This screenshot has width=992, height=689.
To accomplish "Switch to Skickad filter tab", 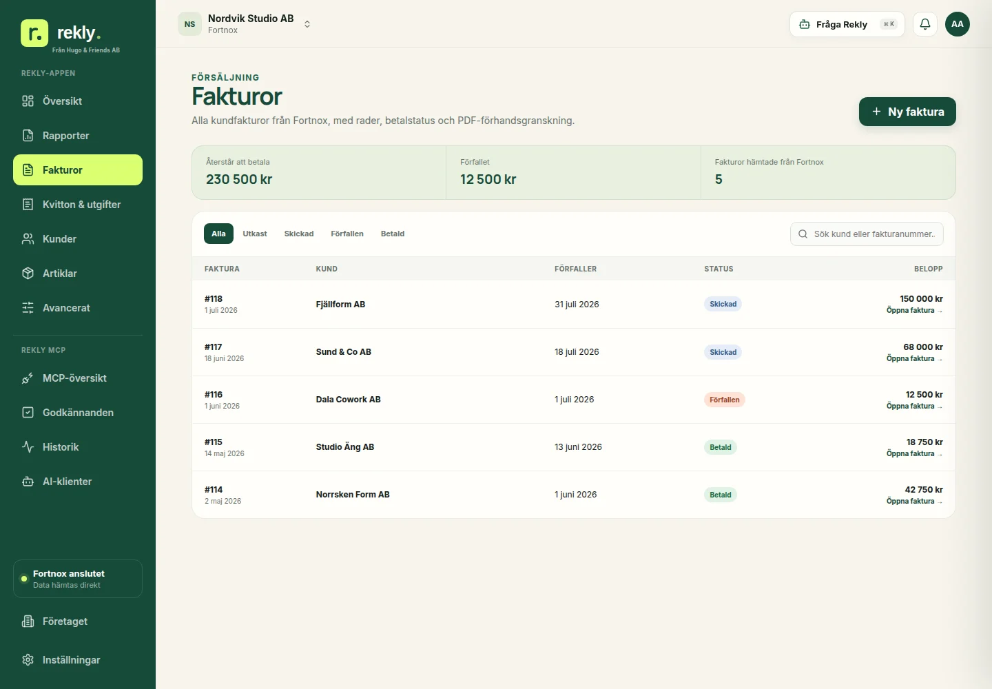I will coord(299,234).
